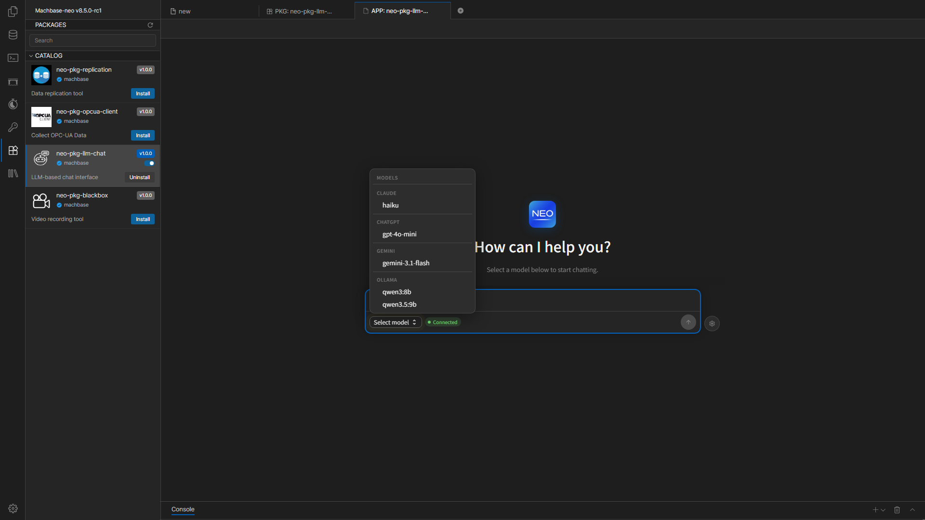This screenshot has height=520, width=925.
Task: Click the neo-pkg-llm-chat robot icon
Action: pyautogui.click(x=41, y=158)
